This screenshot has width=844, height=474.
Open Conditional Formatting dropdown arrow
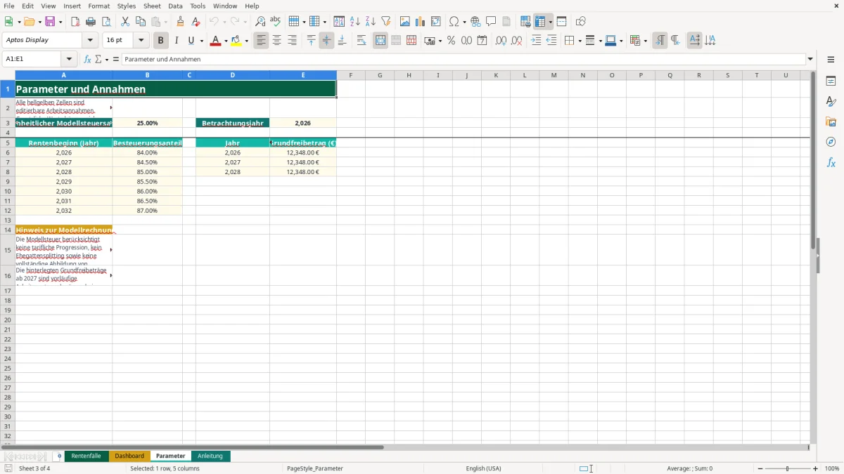(x=645, y=41)
